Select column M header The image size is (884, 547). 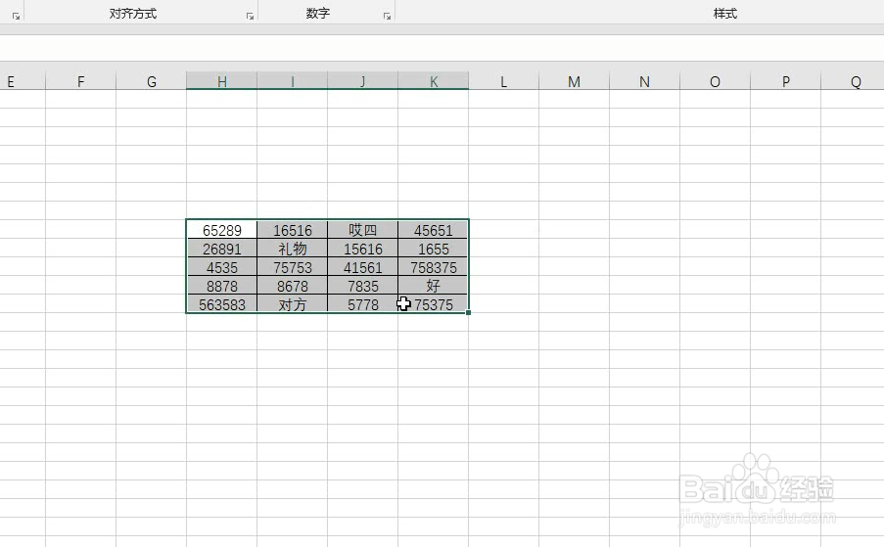point(574,81)
